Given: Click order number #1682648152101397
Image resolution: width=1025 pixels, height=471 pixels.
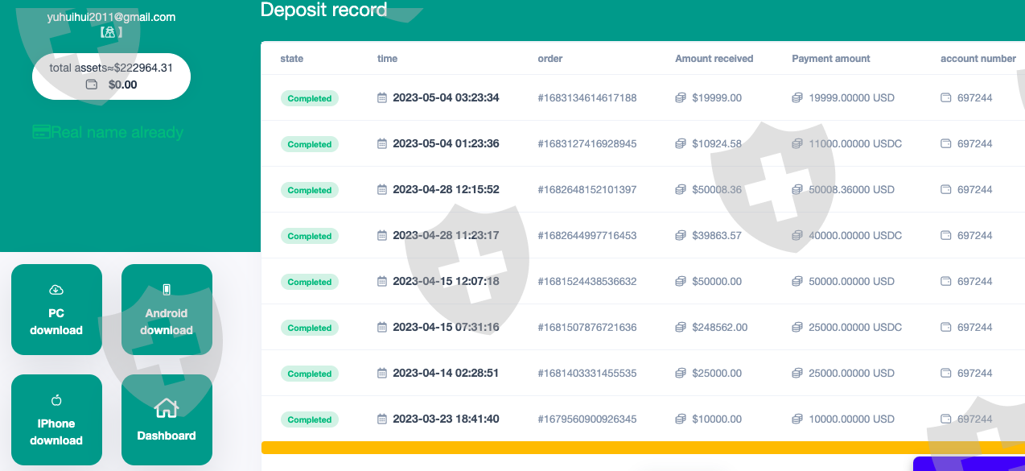Looking at the screenshot, I should (x=587, y=190).
